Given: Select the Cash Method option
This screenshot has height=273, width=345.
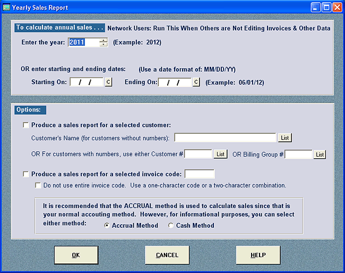Looking at the screenshot, I should (x=171, y=225).
